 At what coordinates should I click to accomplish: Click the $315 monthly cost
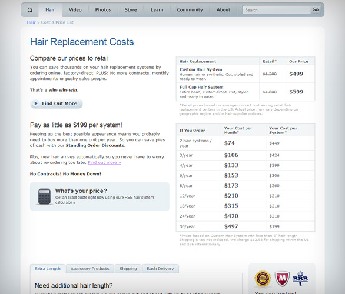point(231,206)
